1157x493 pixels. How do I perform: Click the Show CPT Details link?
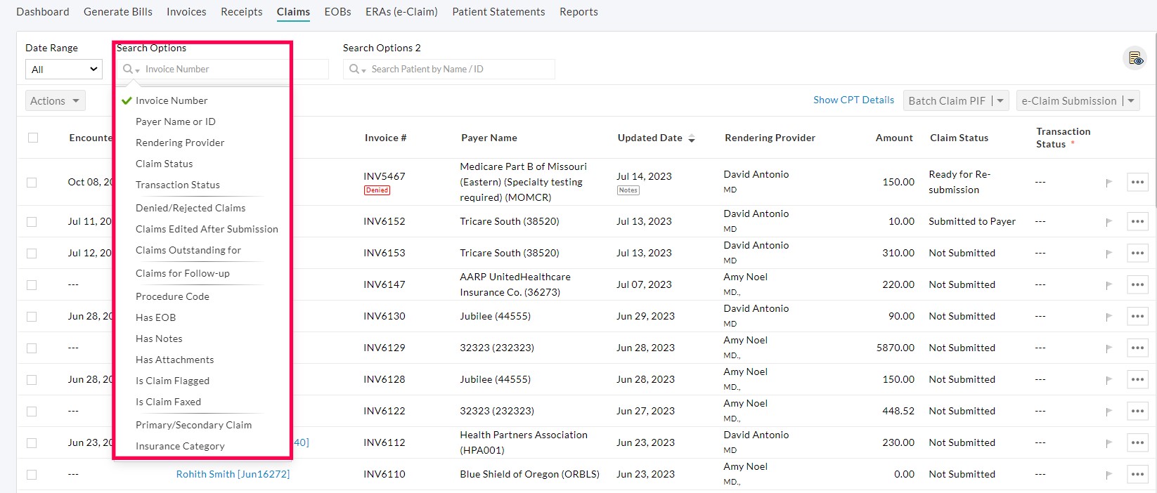click(853, 100)
